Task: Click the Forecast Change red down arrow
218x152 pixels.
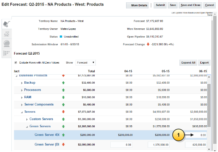Action: pos(148,44)
